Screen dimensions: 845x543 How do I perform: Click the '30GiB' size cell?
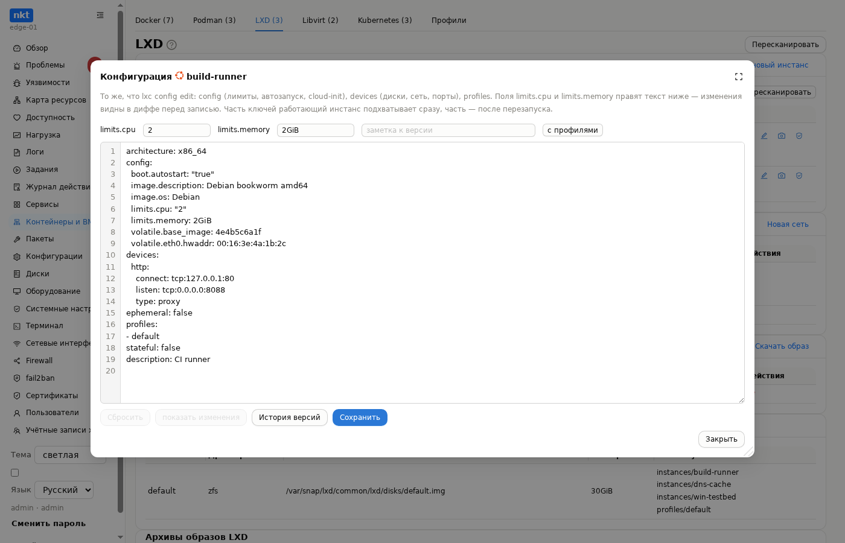(602, 491)
